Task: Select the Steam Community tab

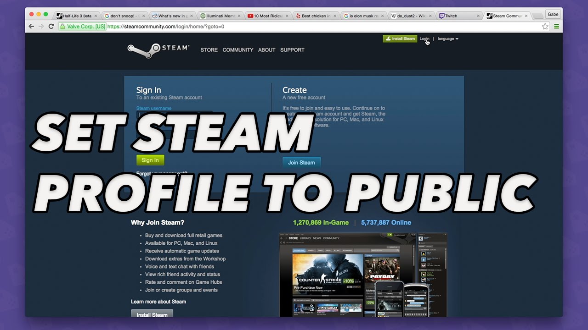Action: pos(507,16)
